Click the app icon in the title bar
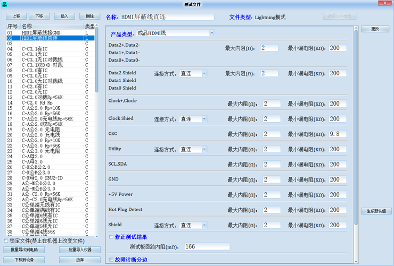Screen dimensions: 394x266 (x=4, y=4)
